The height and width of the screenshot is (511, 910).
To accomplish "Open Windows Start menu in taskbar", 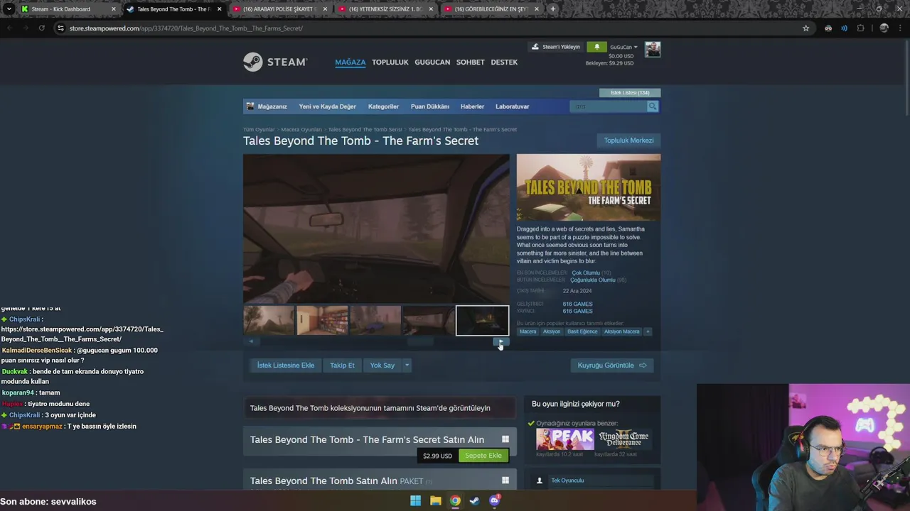I will 415,500.
